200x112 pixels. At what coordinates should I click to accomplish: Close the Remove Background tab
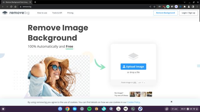coord(30,2)
